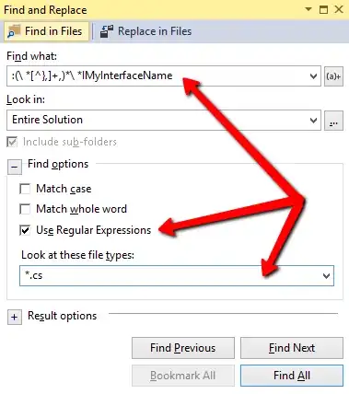Open the Look in dropdown list
This screenshot has height=394, width=349.
313,121
